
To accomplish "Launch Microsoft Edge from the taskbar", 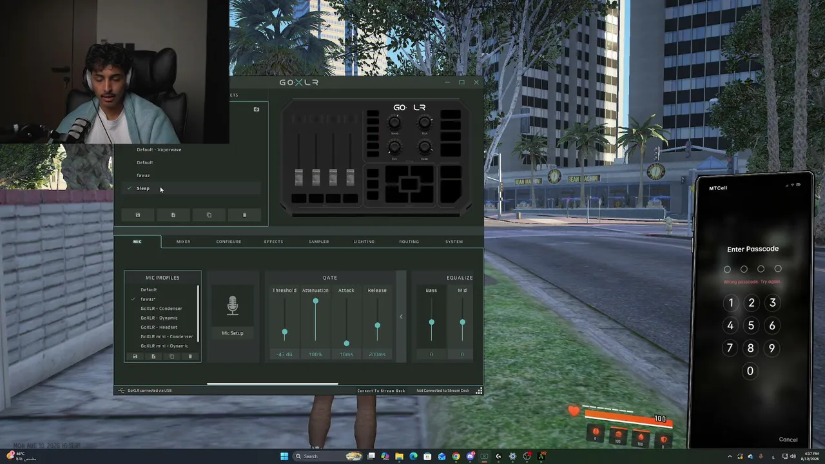I will pyautogui.click(x=413, y=456).
